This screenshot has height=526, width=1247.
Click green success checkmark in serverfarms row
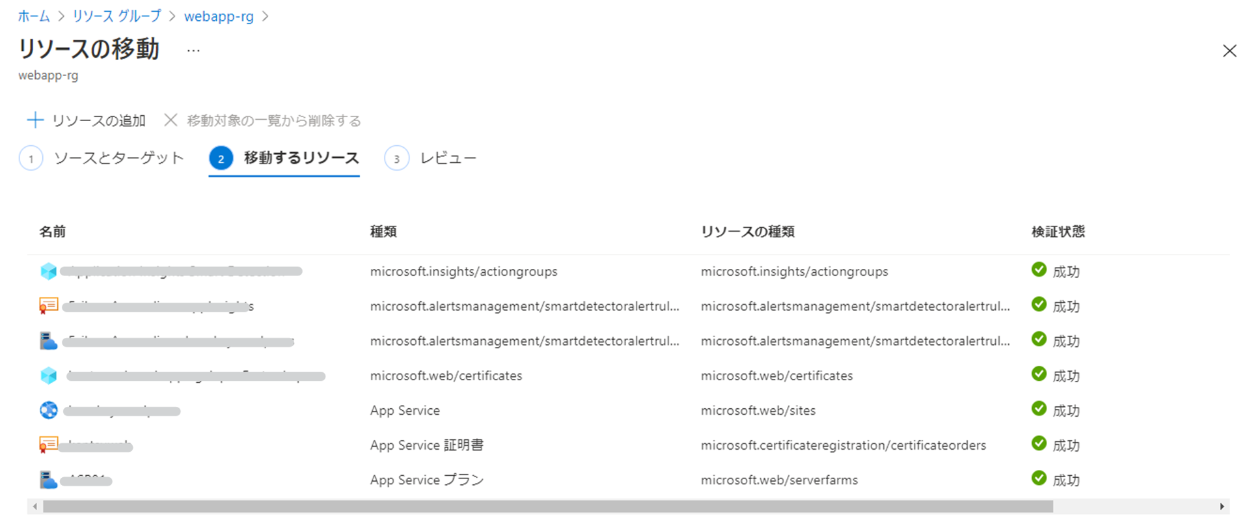pyautogui.click(x=1039, y=478)
